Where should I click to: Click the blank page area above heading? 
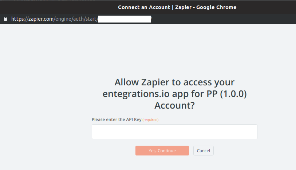coord(148,50)
